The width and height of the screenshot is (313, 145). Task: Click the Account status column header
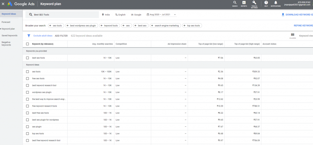coord(269,44)
